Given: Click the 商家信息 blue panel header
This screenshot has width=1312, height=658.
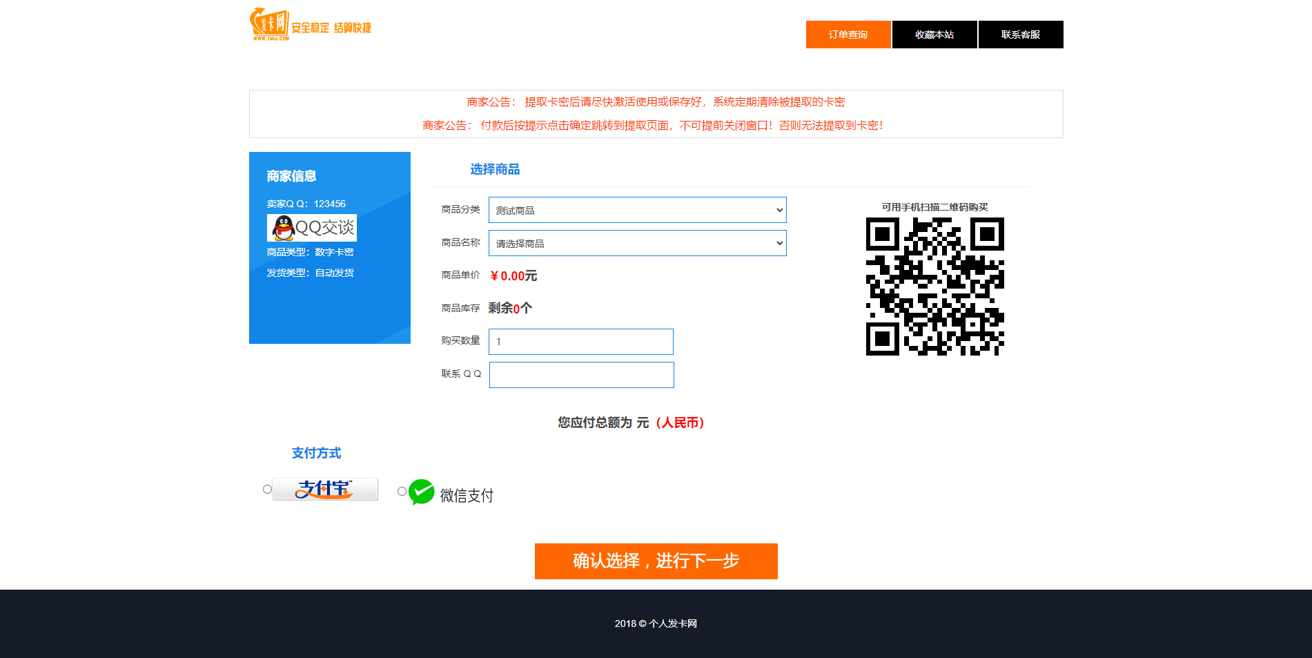Looking at the screenshot, I should [x=291, y=176].
